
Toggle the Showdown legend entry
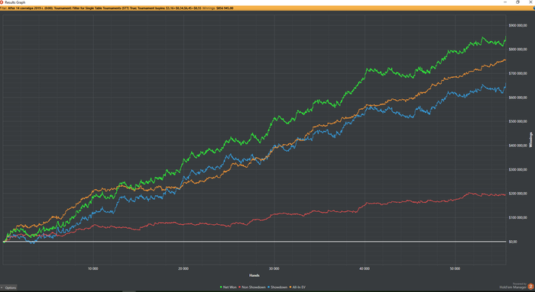[277, 287]
